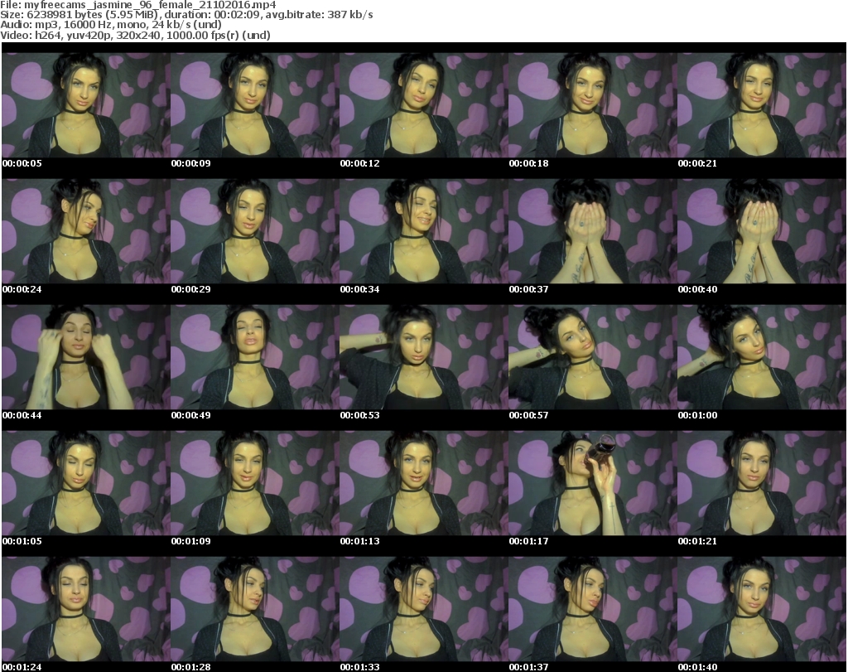
Task: Open the thumbnail at timestamp 00:00:05
Action: [85, 105]
